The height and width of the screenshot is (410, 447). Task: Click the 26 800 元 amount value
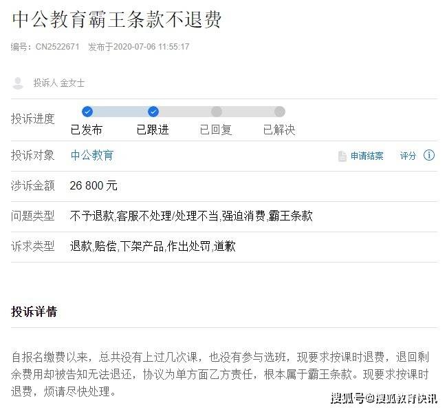(x=94, y=186)
